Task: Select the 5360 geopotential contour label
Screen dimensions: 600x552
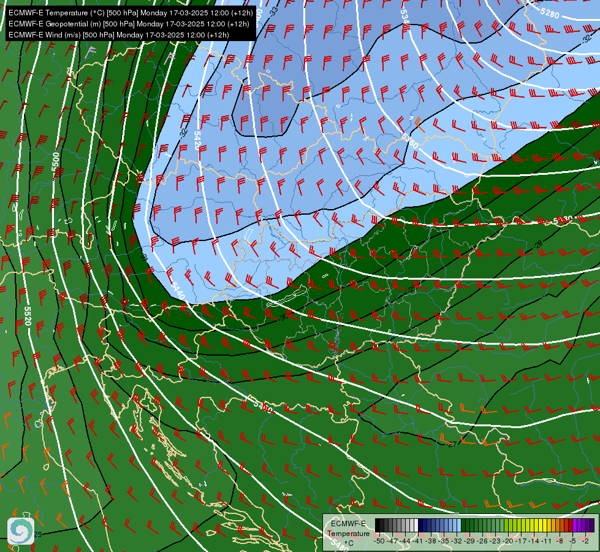Action: [x=409, y=141]
